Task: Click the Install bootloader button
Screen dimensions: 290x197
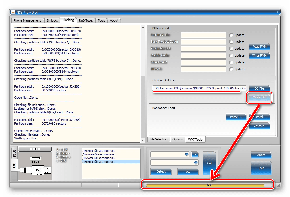Action: [x=259, y=117]
